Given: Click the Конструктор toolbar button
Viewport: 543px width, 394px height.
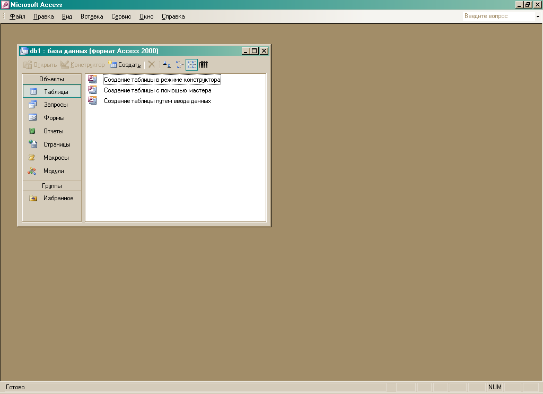Looking at the screenshot, I should click(82, 65).
